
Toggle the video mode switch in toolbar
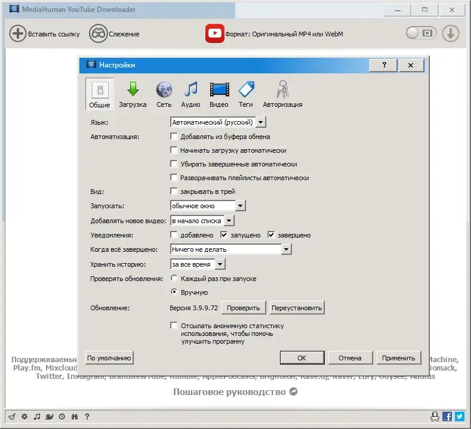coord(421,33)
